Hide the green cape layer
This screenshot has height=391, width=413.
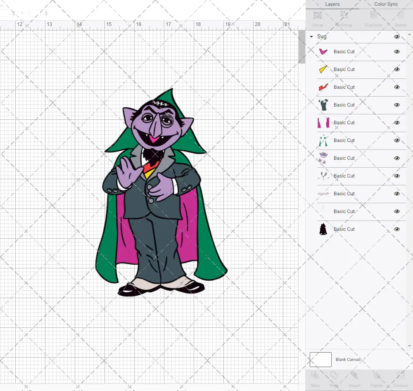pyautogui.click(x=396, y=140)
